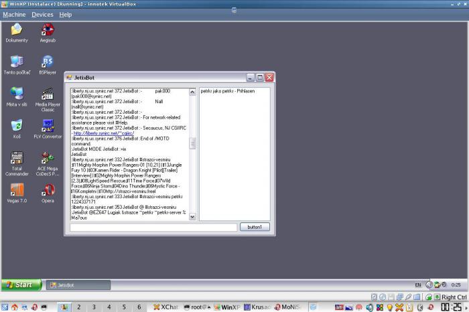Viewport: 469px width, 312px height.
Task: Click the host panel menu icon
Action: (5, 307)
